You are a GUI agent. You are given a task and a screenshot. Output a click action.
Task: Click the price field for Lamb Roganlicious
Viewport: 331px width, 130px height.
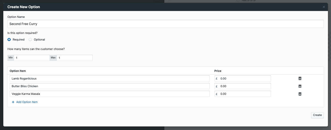pyautogui.click(x=244, y=79)
